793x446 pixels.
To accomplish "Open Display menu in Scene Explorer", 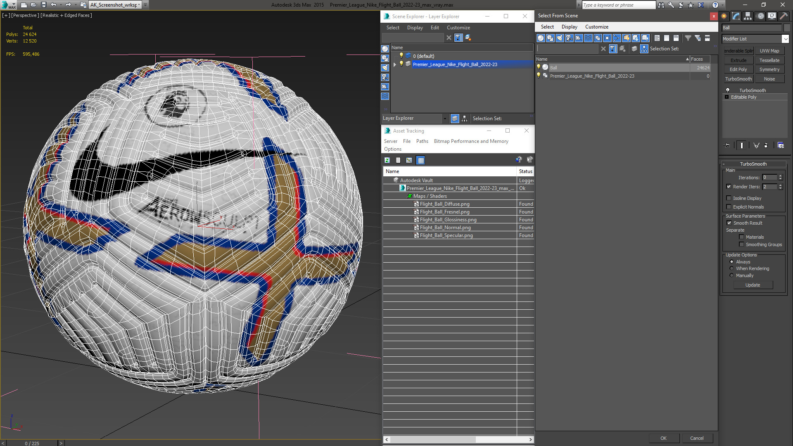I will click(415, 28).
